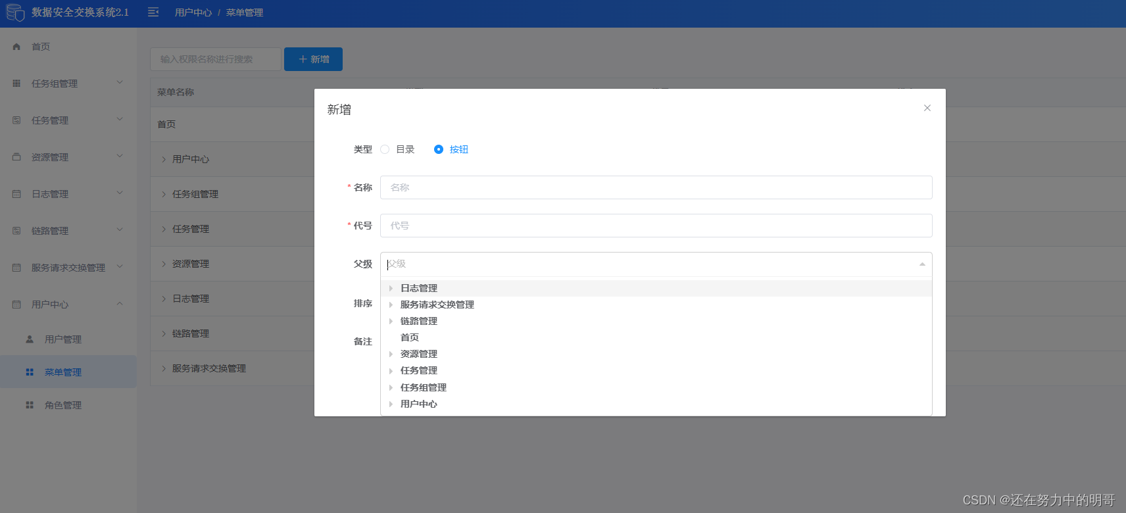The height and width of the screenshot is (513, 1126).
Task: Close the 新增 dialog with X icon
Action: point(927,108)
